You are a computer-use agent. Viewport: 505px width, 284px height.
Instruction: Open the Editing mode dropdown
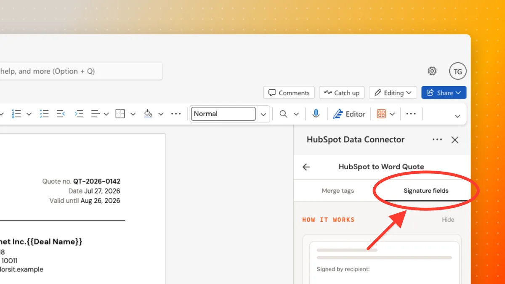393,93
